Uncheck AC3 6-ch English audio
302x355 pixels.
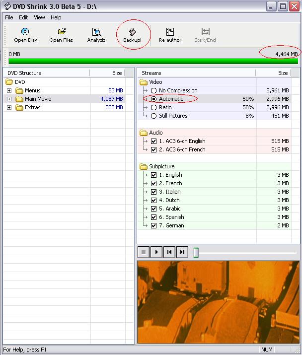(x=153, y=142)
